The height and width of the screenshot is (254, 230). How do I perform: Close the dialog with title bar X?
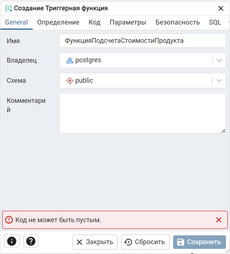(221, 8)
